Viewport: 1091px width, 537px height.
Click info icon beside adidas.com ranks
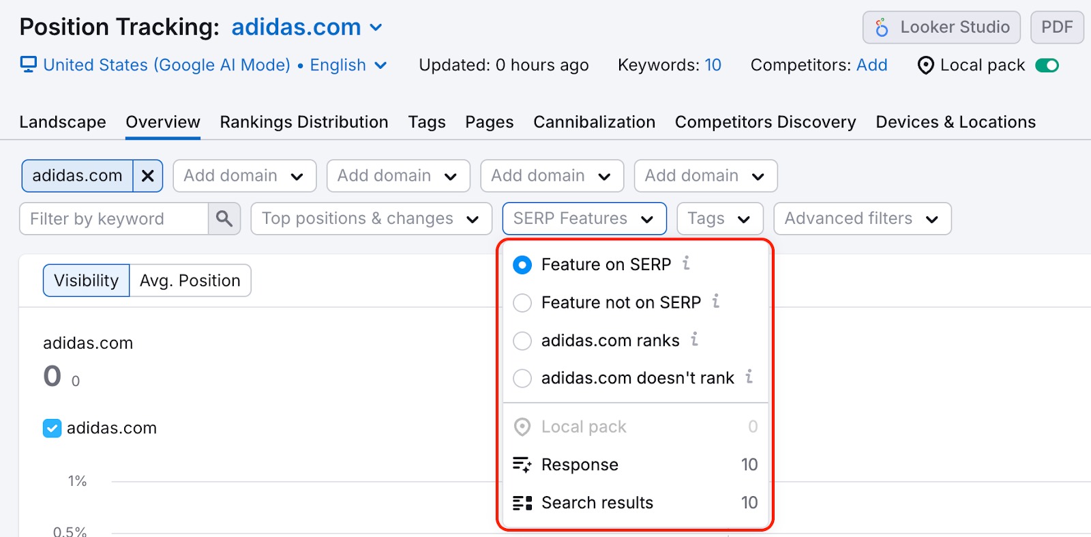[x=694, y=339]
